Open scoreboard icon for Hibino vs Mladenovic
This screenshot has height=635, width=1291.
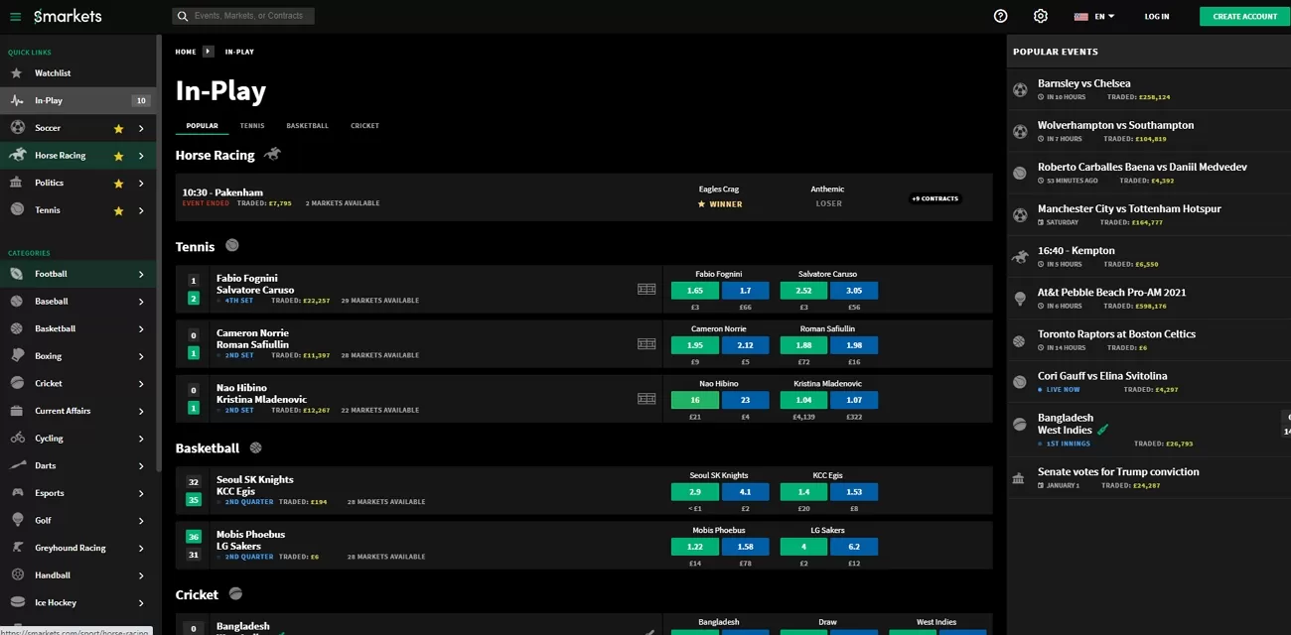click(x=646, y=399)
